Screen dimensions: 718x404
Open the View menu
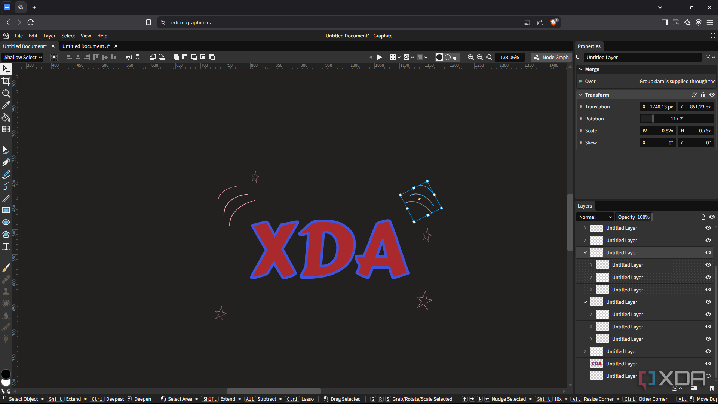tap(86, 36)
